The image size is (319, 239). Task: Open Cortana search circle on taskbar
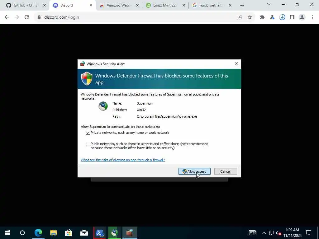tap(22, 233)
